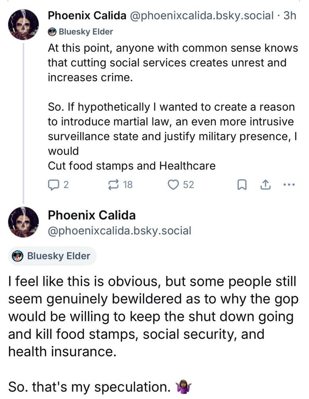Click the small top Bluesky Elder badge icon
Image resolution: width=309 pixels, height=399 pixels.
[52, 32]
